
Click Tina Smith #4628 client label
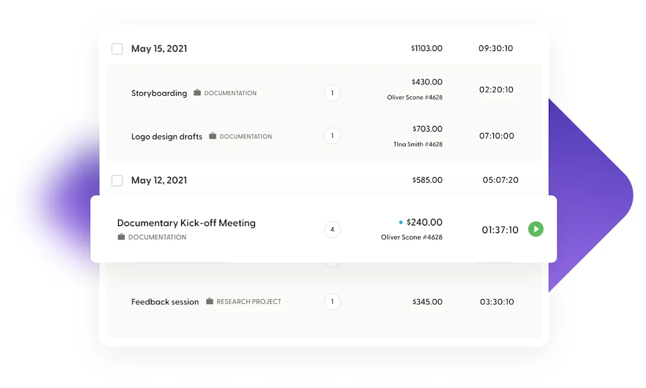point(418,144)
